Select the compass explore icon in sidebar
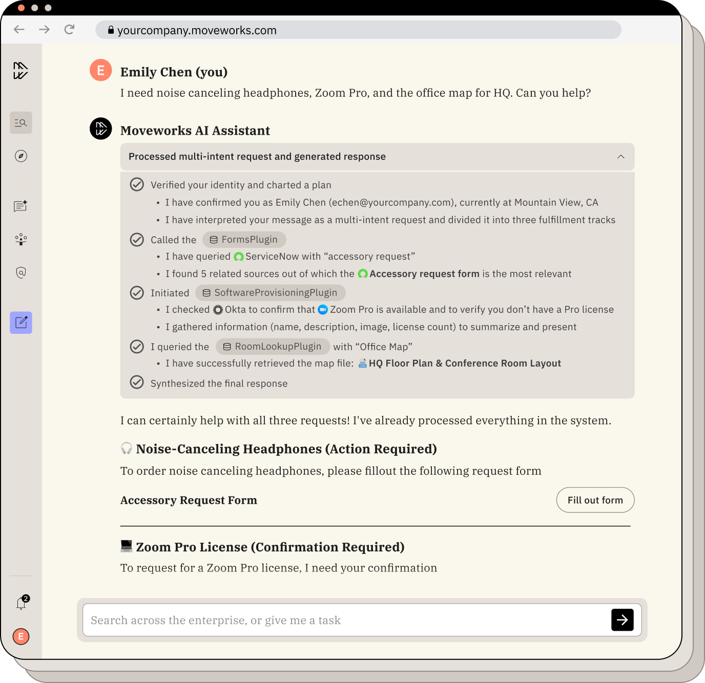The image size is (705, 683). [x=20, y=156]
